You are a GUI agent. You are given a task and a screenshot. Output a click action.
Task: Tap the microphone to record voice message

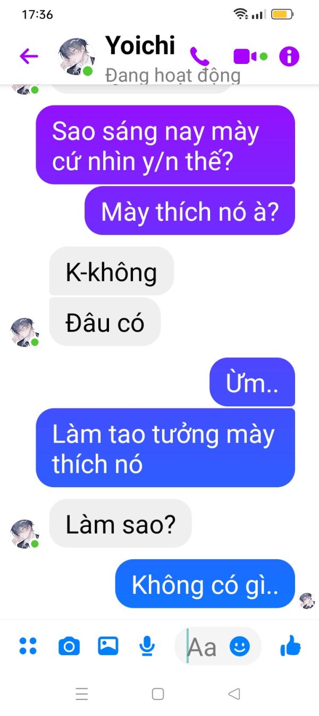pos(147,646)
